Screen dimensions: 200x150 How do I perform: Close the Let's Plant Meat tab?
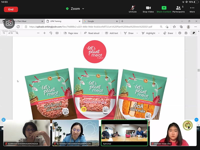pos(42,21)
